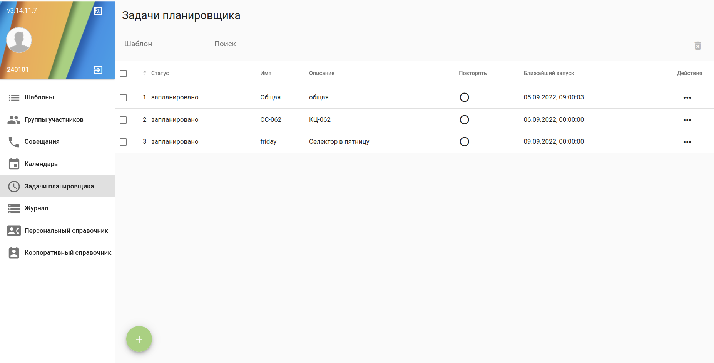Viewport: 714px width, 363px height.
Task: Click the Журнал storage icon
Action: [14, 208]
